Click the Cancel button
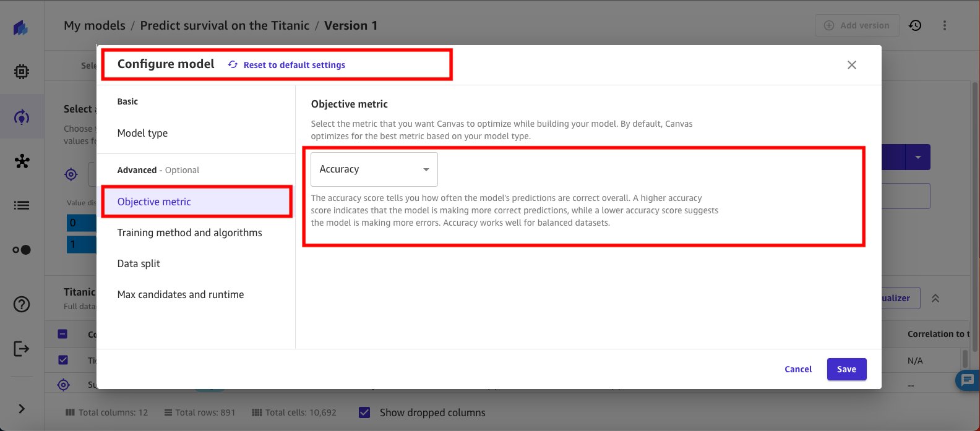Screen dimensions: 980x431 [x=798, y=369]
